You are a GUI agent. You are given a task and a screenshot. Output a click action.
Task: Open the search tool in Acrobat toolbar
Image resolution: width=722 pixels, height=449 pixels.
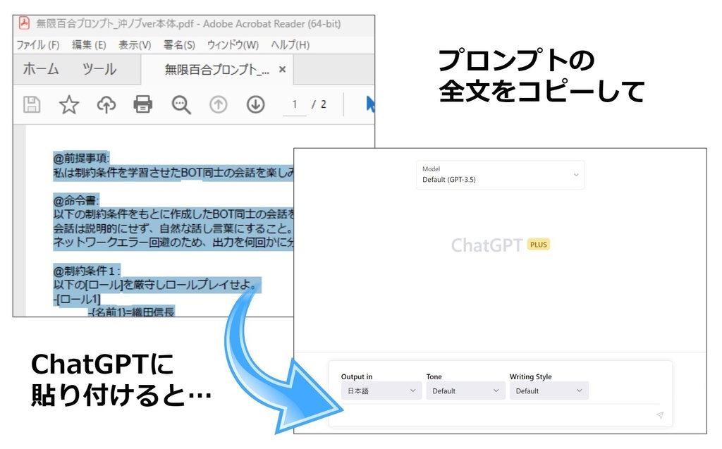tap(180, 104)
